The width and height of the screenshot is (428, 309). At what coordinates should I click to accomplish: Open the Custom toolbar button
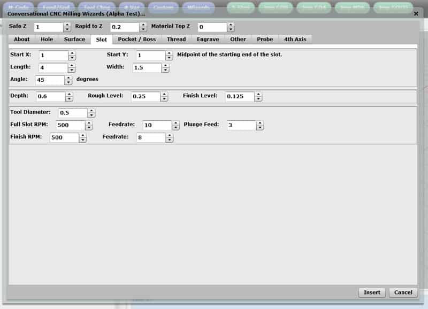[163, 7]
